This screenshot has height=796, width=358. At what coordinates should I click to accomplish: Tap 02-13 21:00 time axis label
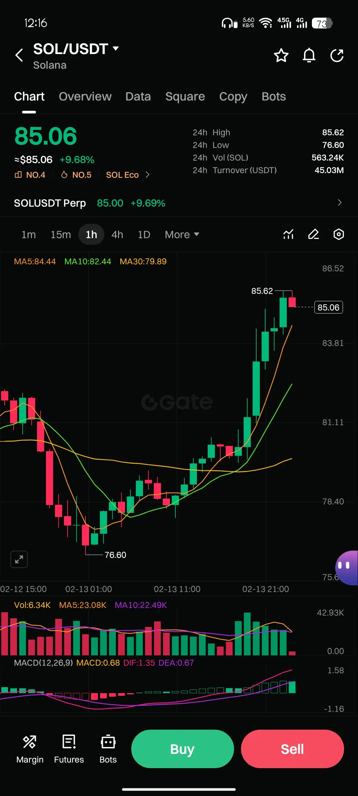click(x=266, y=589)
